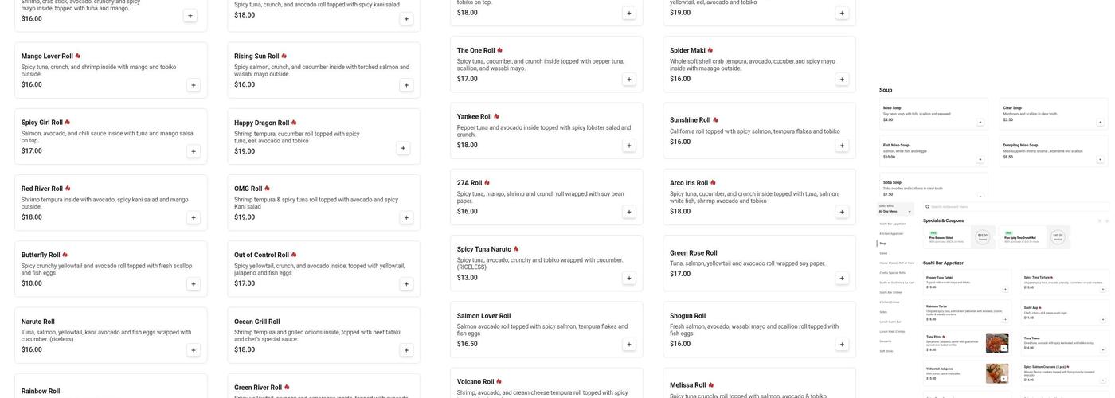Click plus icon for Butterfly Roll
This screenshot has height=398, width=1115.
193,284
